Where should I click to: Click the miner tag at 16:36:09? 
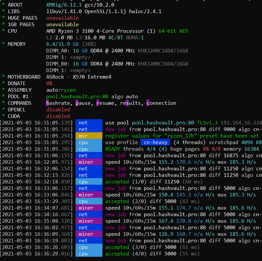point(89,234)
